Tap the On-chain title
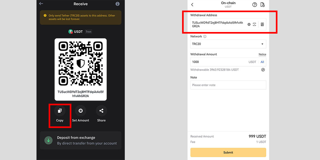Image resolution: width=320 pixels, height=160 pixels. click(228, 3)
